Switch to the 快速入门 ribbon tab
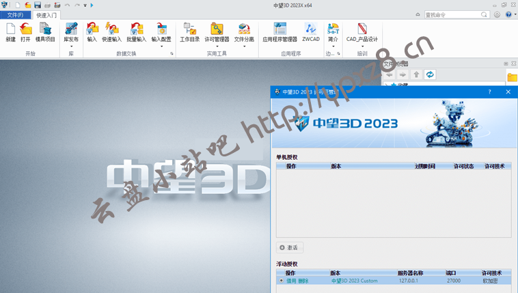This screenshot has height=293, width=518. (x=46, y=15)
